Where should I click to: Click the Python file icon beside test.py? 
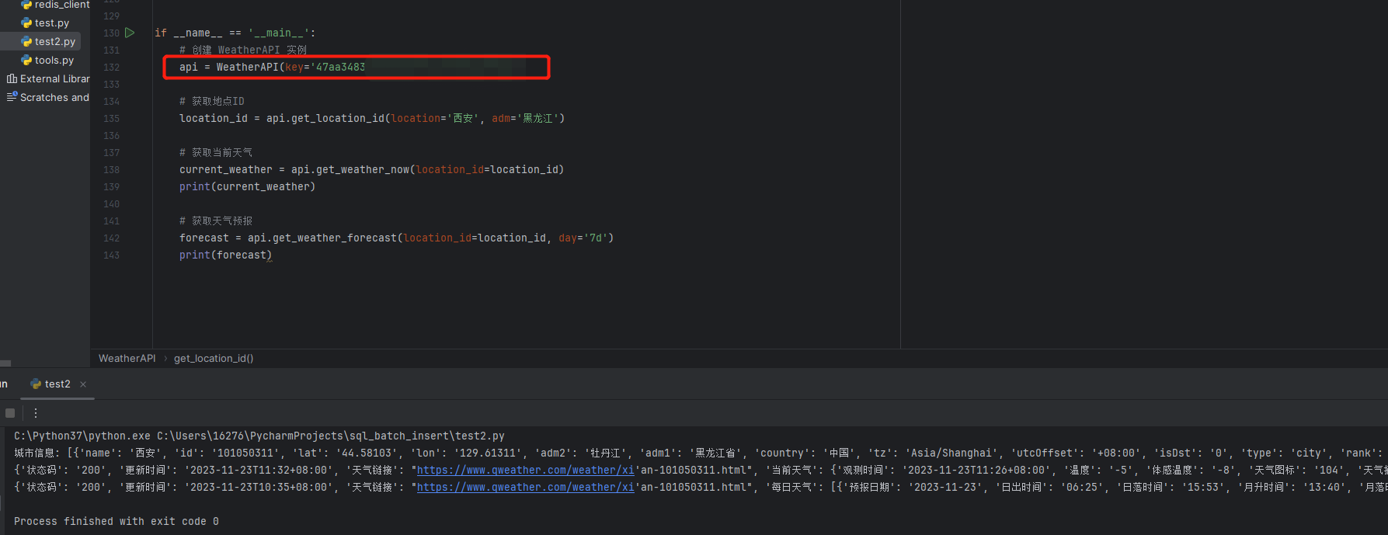coord(26,23)
